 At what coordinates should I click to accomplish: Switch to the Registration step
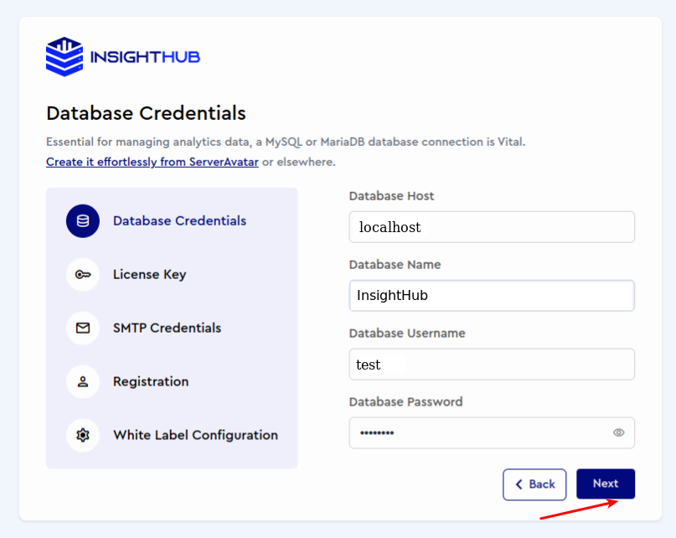tap(151, 381)
